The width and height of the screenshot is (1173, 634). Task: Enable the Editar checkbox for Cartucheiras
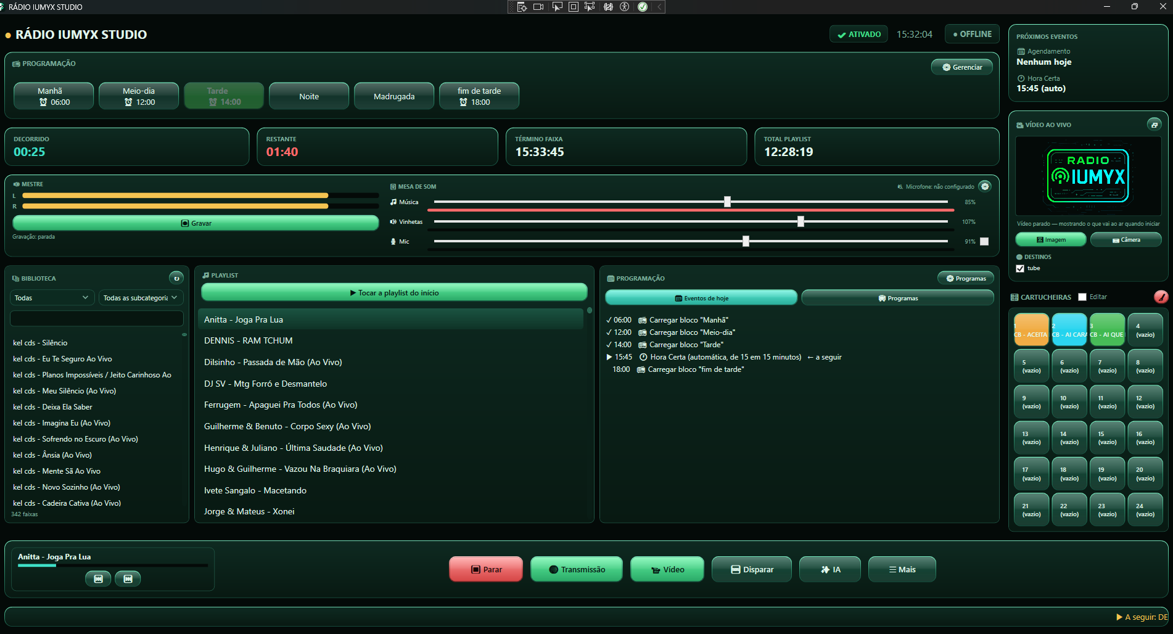1082,297
